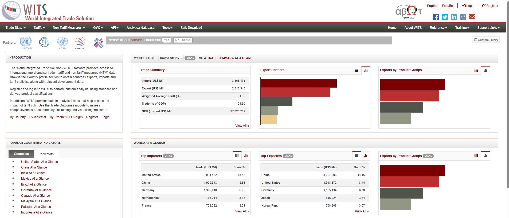This screenshot has width=509, height=218.
Task: Open the United States country selector
Action: click(171, 58)
